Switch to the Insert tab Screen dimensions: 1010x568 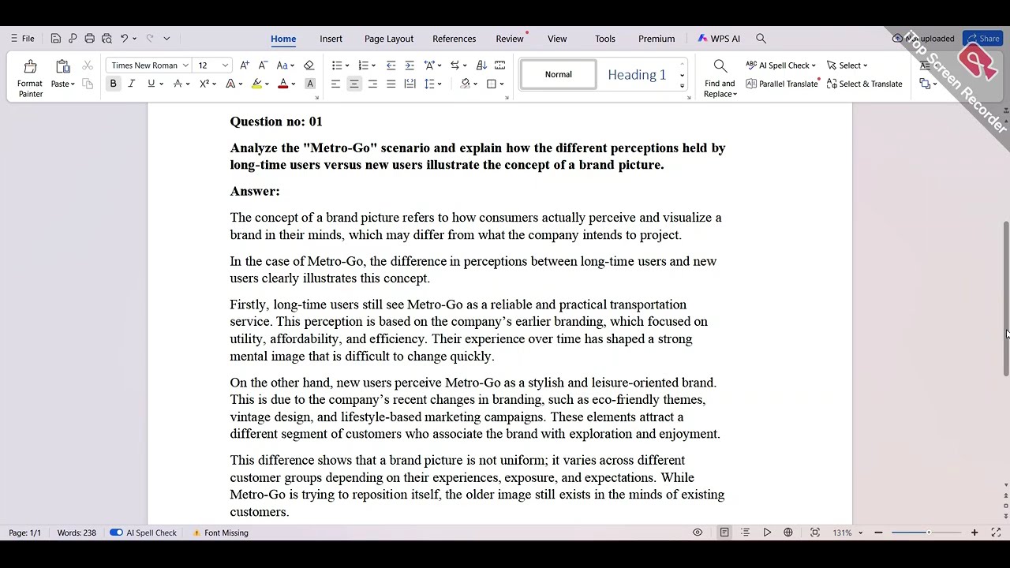[331, 38]
